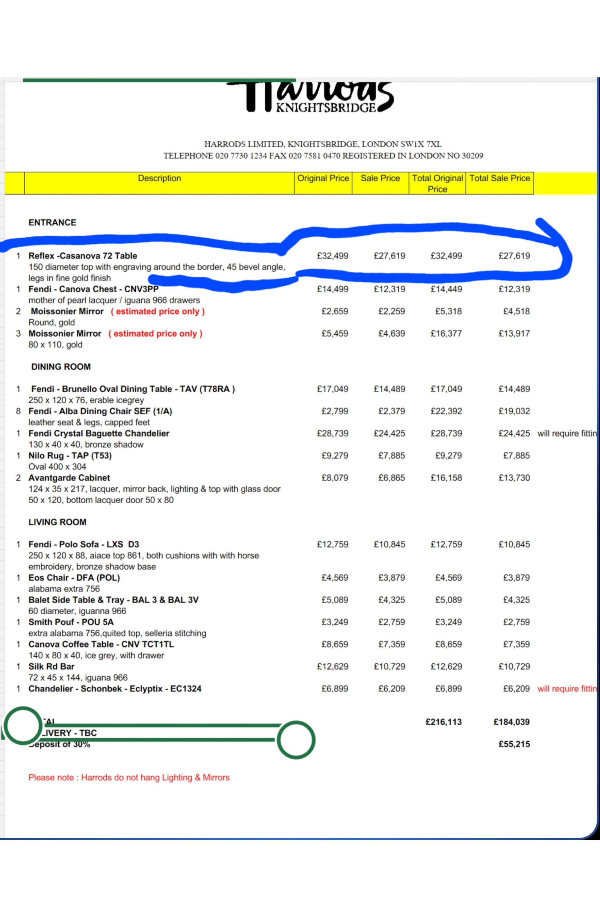The height and width of the screenshot is (900, 600).
Task: Select the red 'will require fitting' note
Action: [x=567, y=689]
